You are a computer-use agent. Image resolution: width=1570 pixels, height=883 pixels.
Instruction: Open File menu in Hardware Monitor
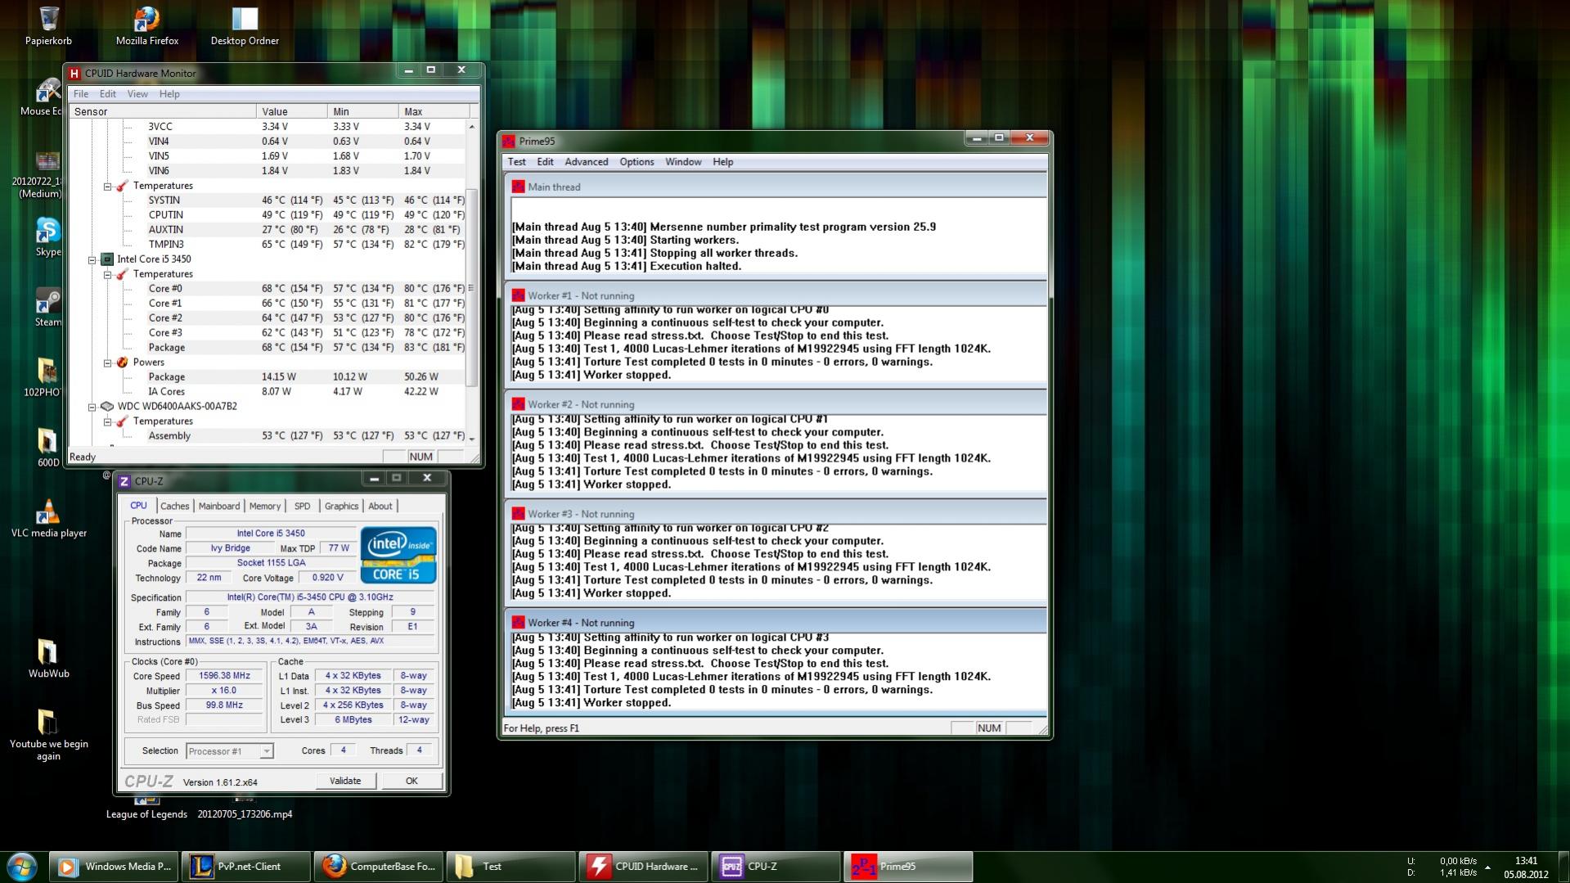(x=81, y=94)
